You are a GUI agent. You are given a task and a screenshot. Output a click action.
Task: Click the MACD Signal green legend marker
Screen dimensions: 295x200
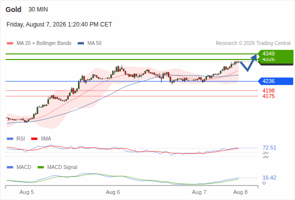[x=40, y=167]
